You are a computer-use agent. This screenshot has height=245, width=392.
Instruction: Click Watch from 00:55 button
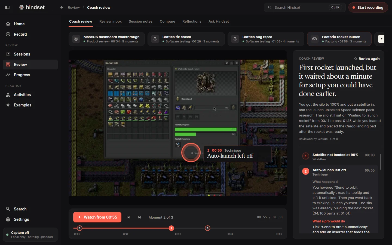pyautogui.click(x=97, y=217)
